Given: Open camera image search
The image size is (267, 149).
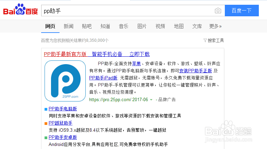Looking at the screenshot, I should pyautogui.click(x=218, y=11).
